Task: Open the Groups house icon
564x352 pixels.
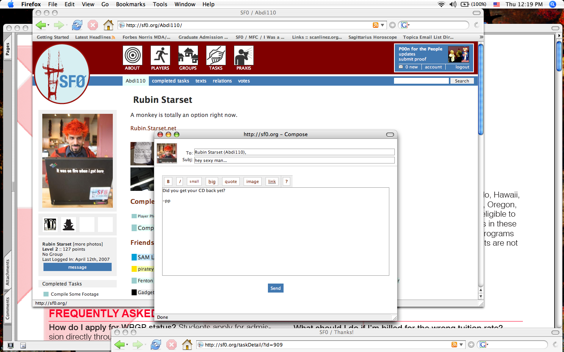Action: coord(188,56)
